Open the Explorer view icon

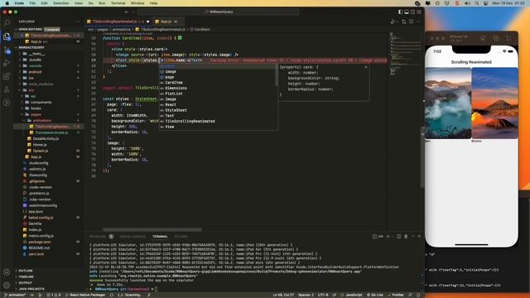coord(7,36)
